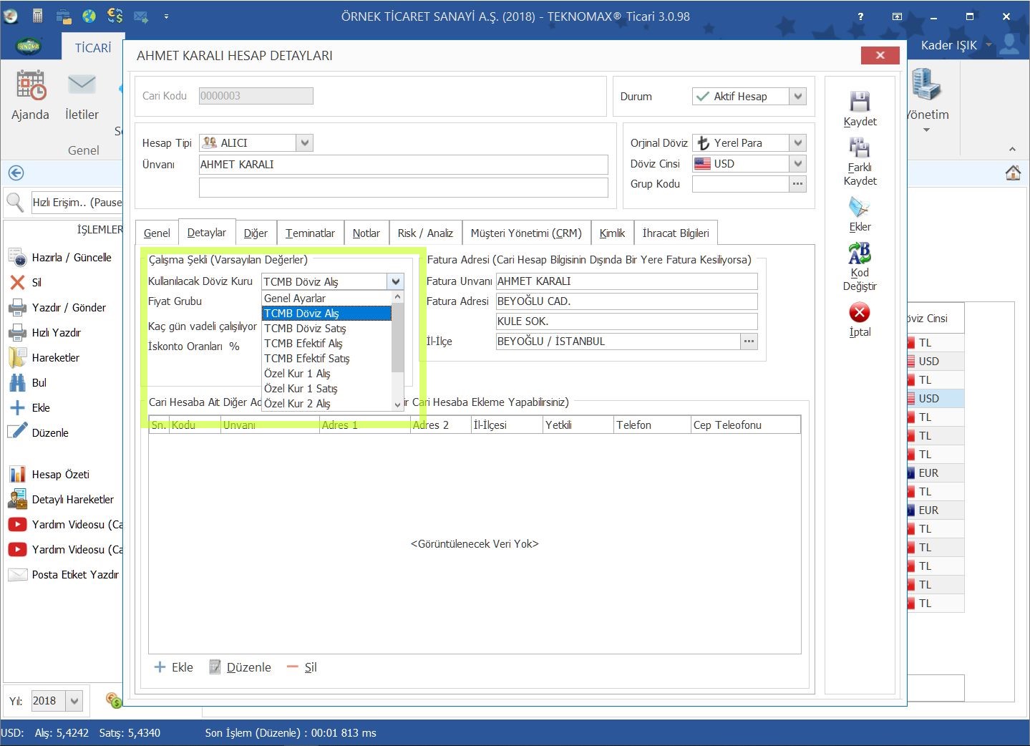Switch to the Teminatlar tab
The image size is (1030, 746).
310,233
